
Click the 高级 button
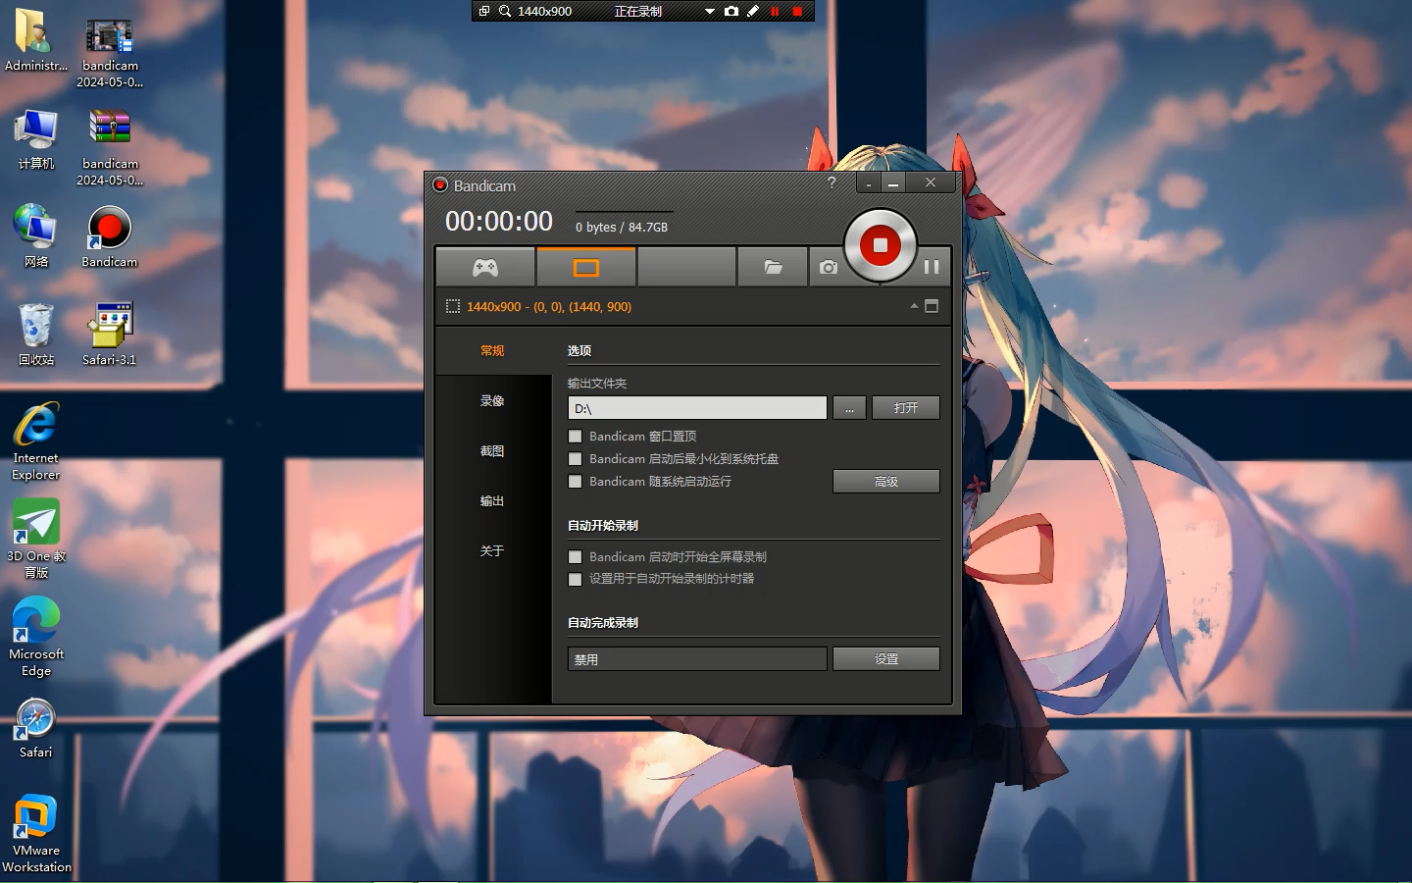886,481
